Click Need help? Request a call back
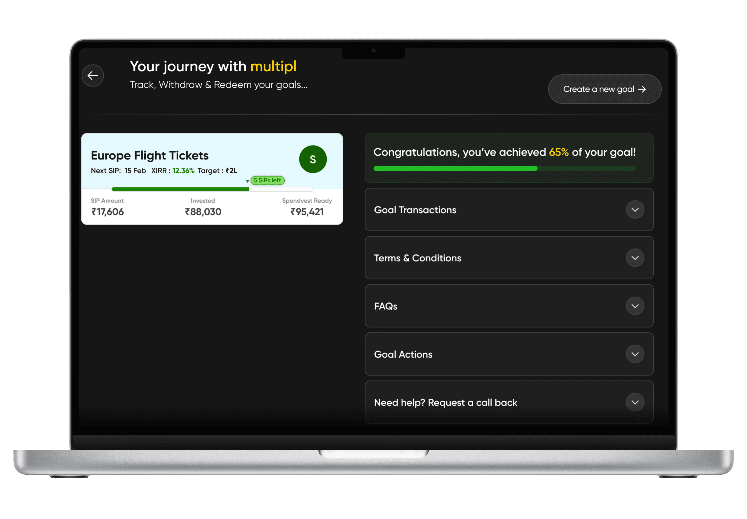This screenshot has height=519, width=747. (445, 403)
